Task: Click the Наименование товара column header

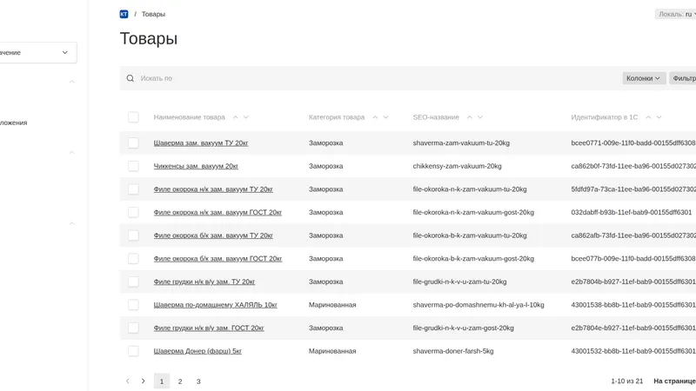Action: pos(189,117)
